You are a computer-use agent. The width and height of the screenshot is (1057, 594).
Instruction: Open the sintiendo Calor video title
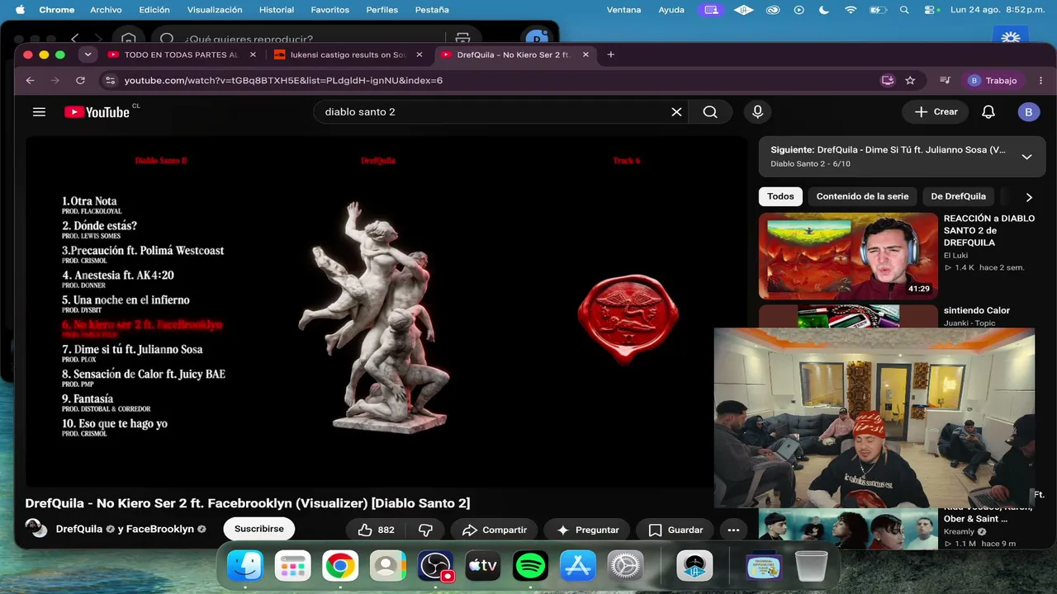tap(977, 310)
